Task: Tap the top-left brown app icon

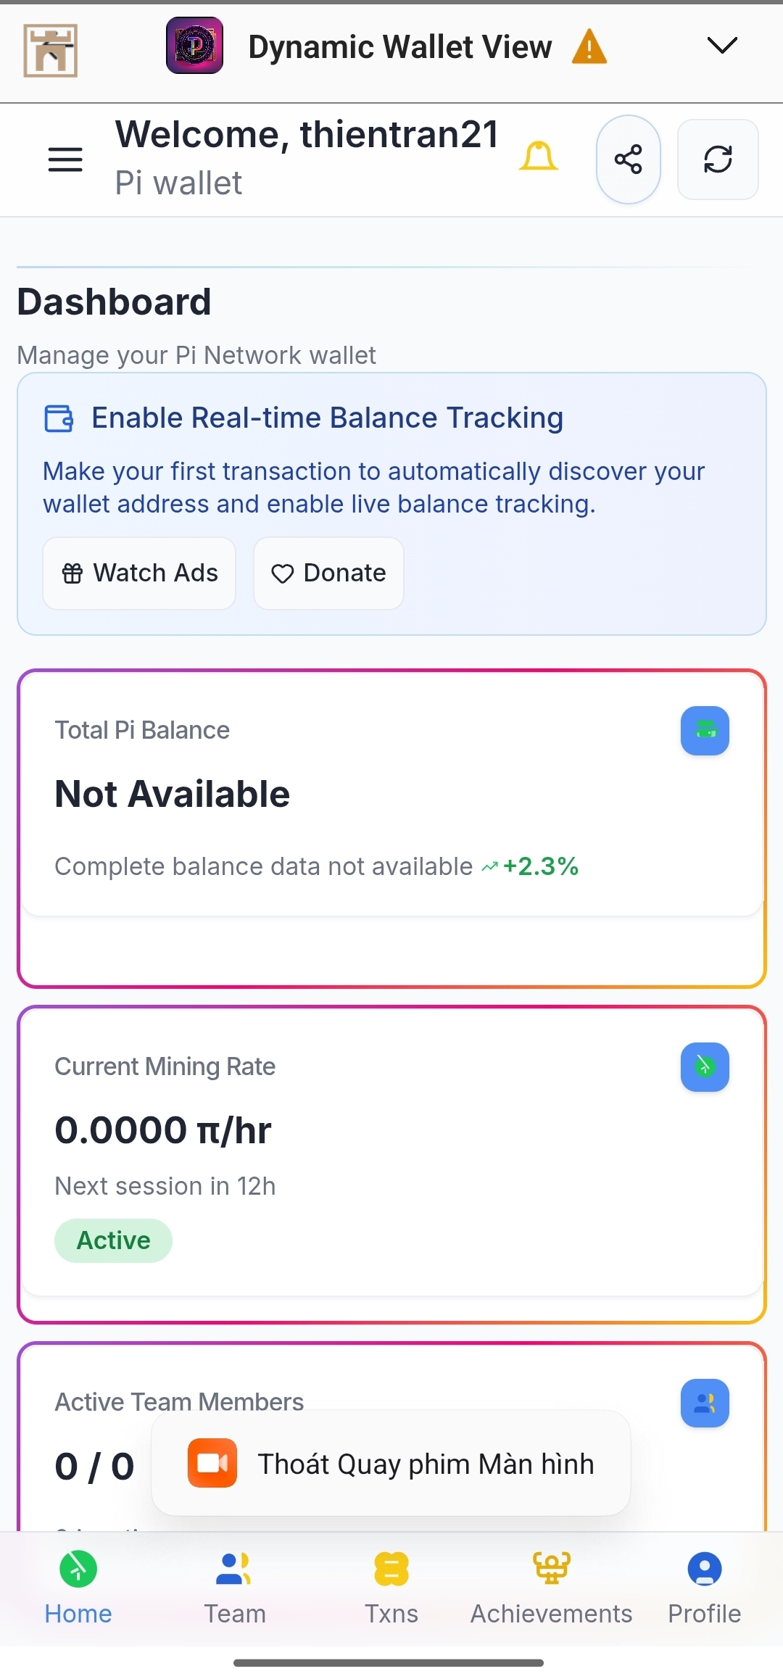Action: (x=50, y=50)
